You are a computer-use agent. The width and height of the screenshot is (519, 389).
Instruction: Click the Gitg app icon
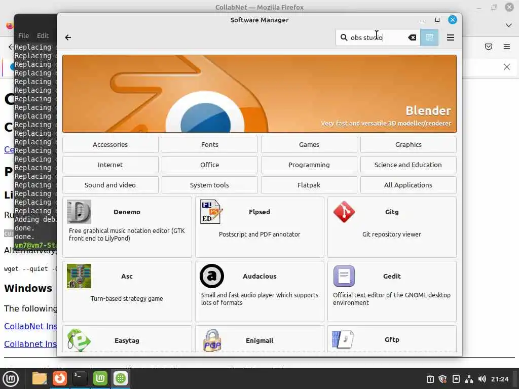pos(344,212)
